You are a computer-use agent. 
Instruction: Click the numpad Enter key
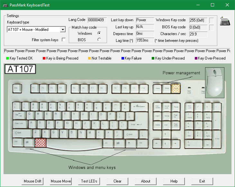(x=217, y=139)
